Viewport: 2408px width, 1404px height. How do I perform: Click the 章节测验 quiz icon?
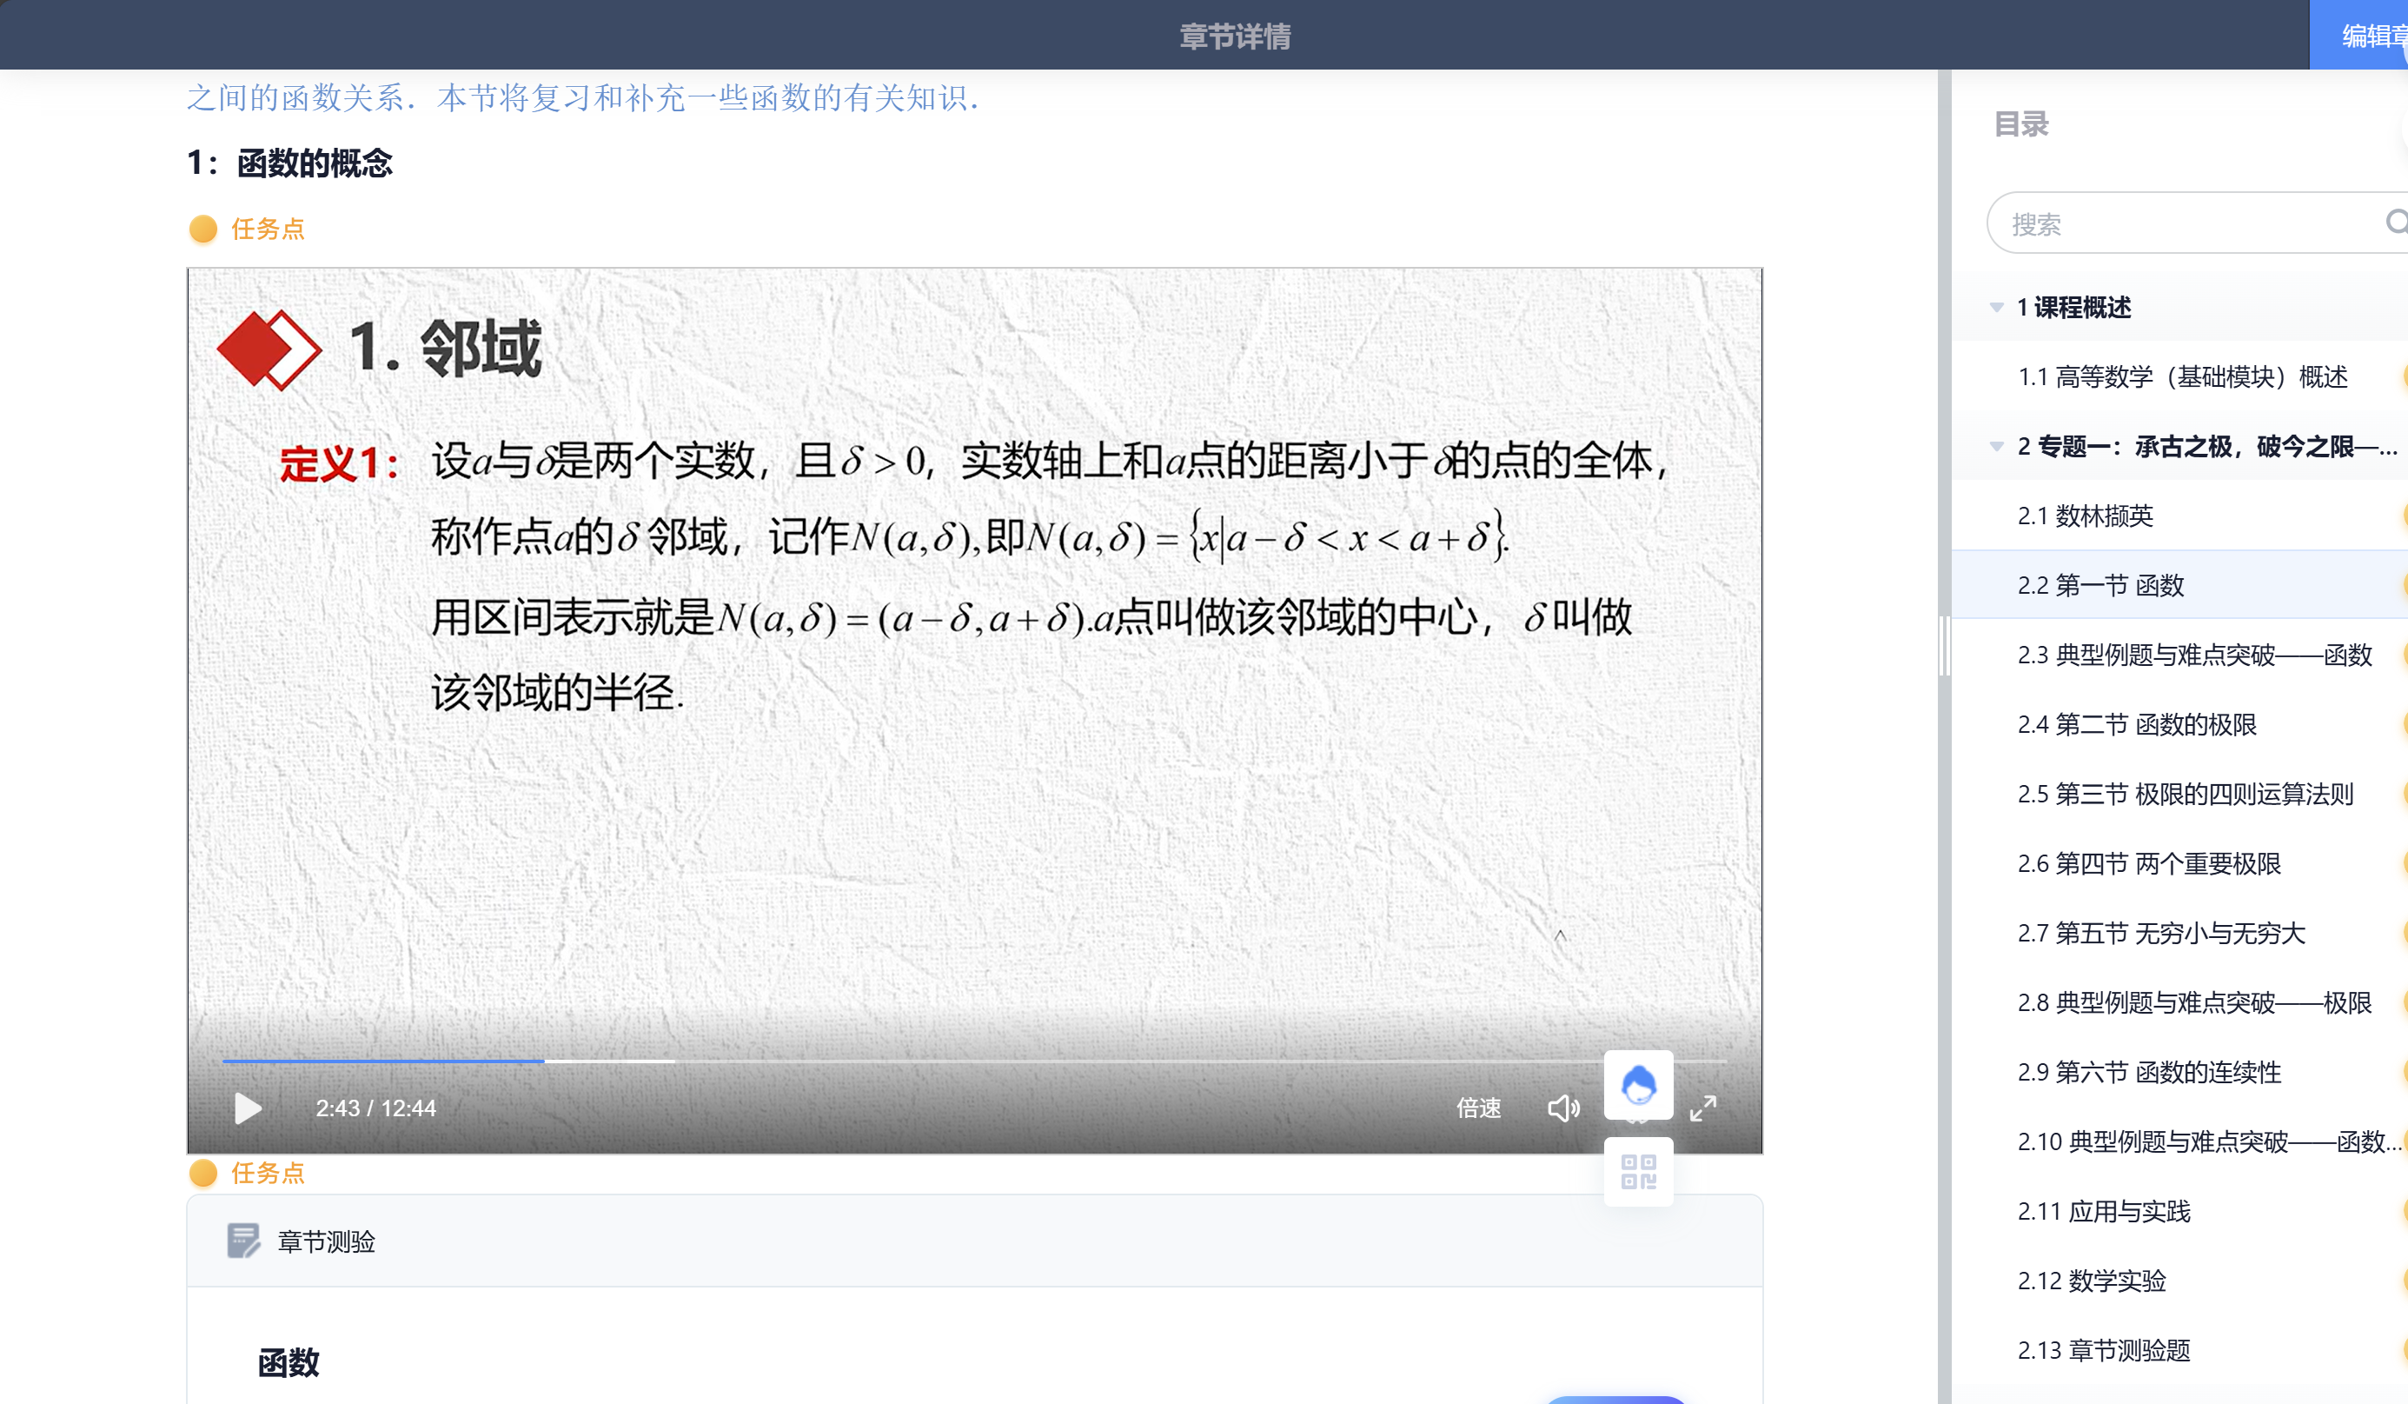point(242,1241)
